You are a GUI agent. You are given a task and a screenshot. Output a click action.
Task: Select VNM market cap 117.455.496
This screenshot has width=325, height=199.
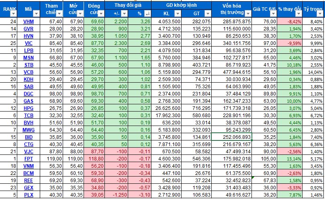tap(231, 166)
